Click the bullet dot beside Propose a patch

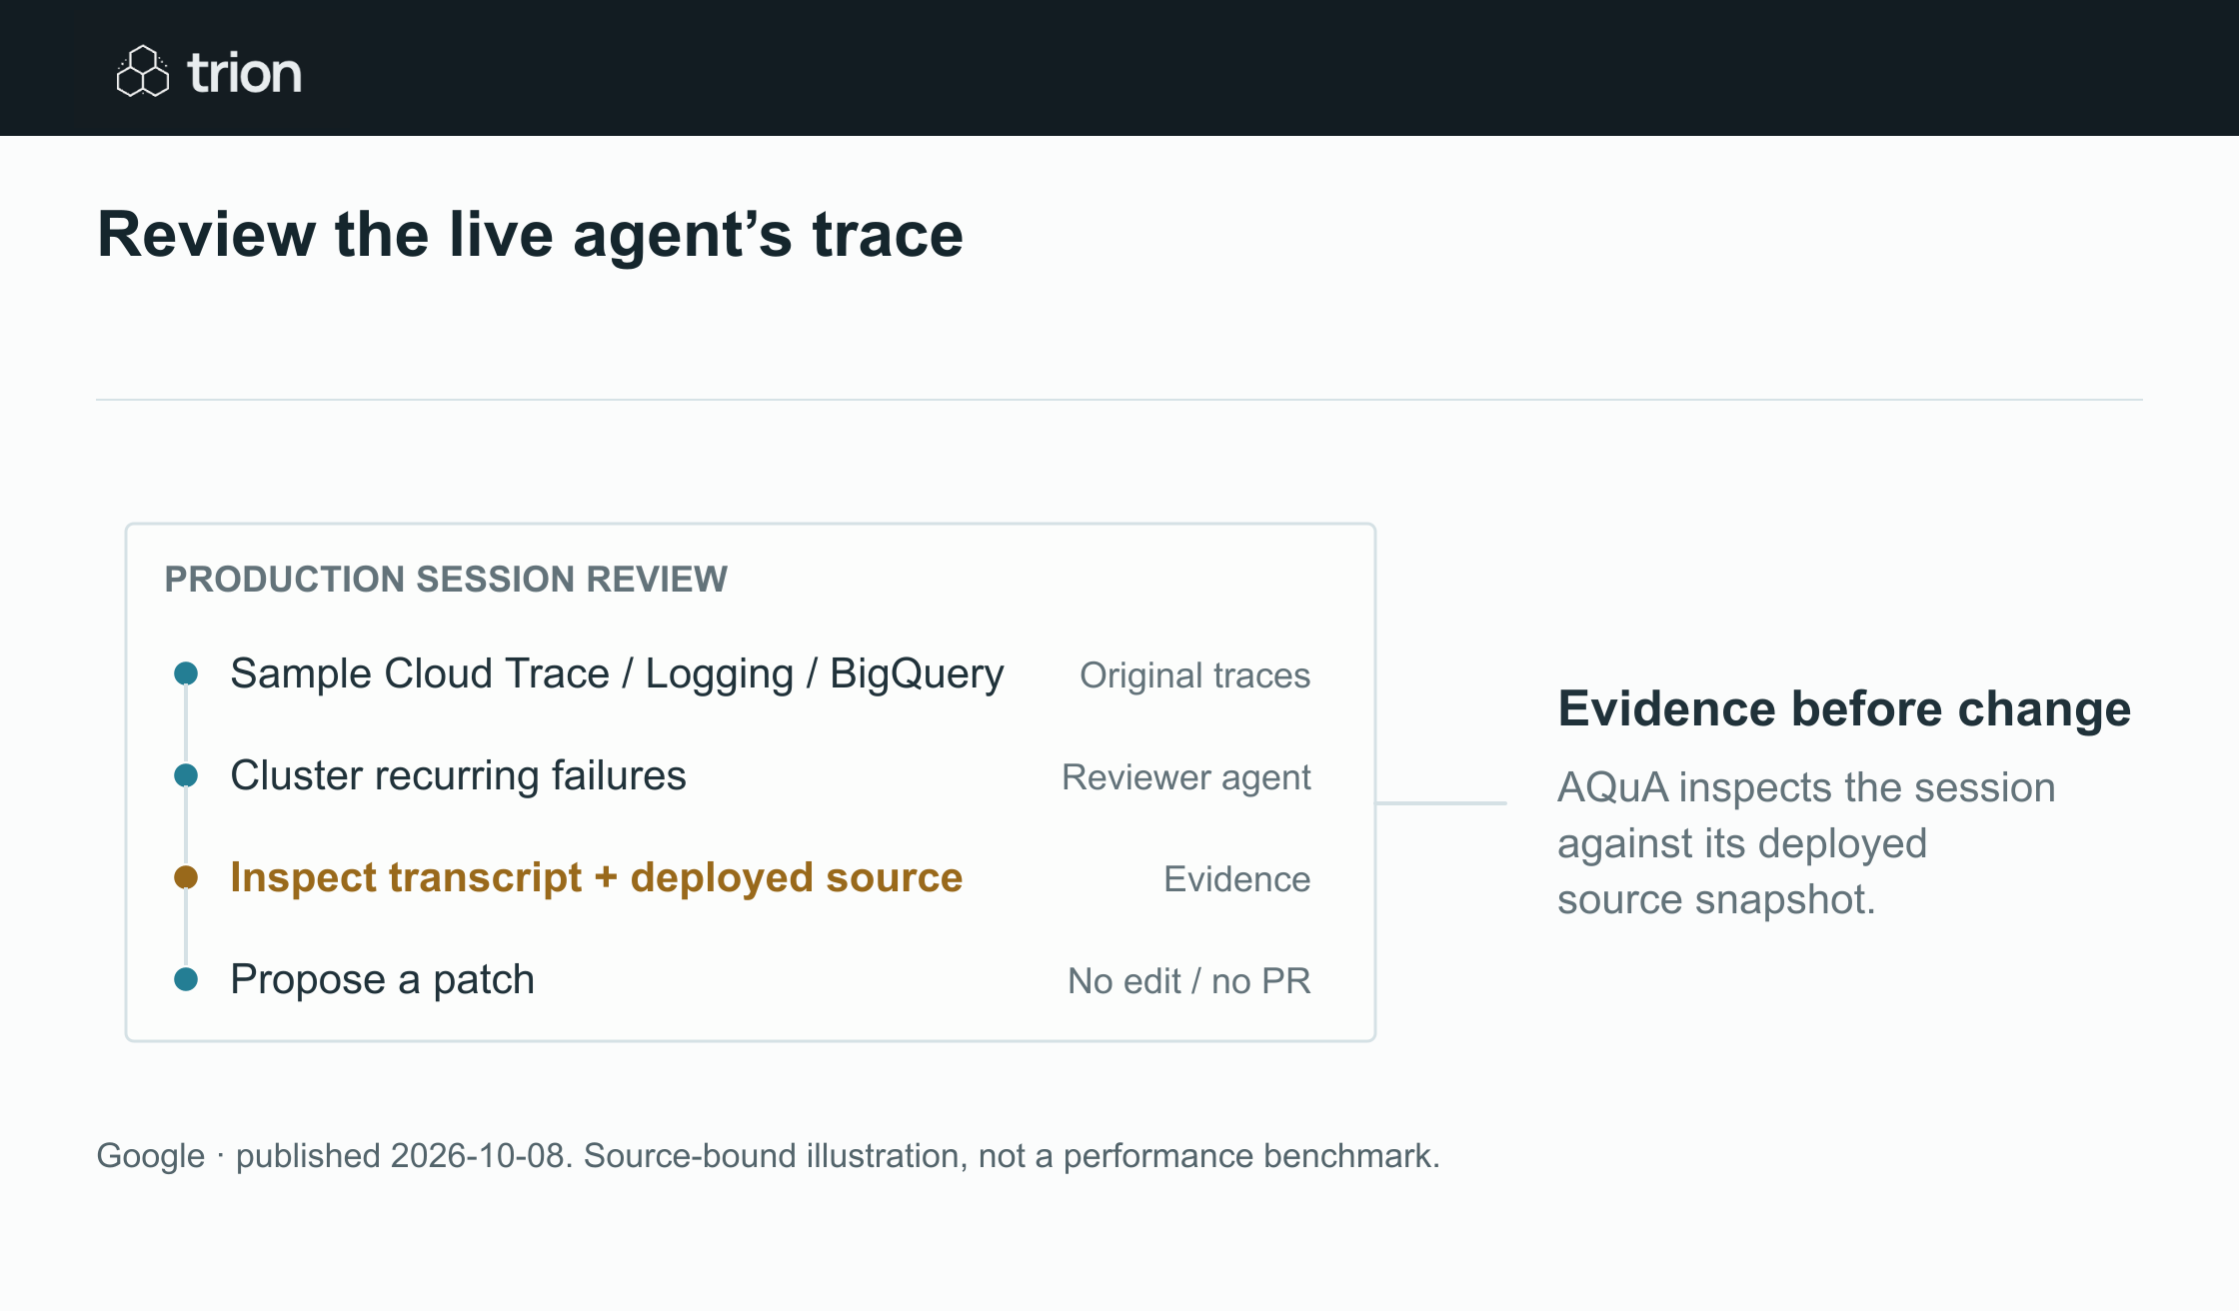pos(186,979)
